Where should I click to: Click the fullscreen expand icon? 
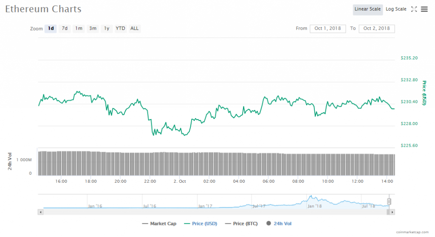(x=414, y=9)
